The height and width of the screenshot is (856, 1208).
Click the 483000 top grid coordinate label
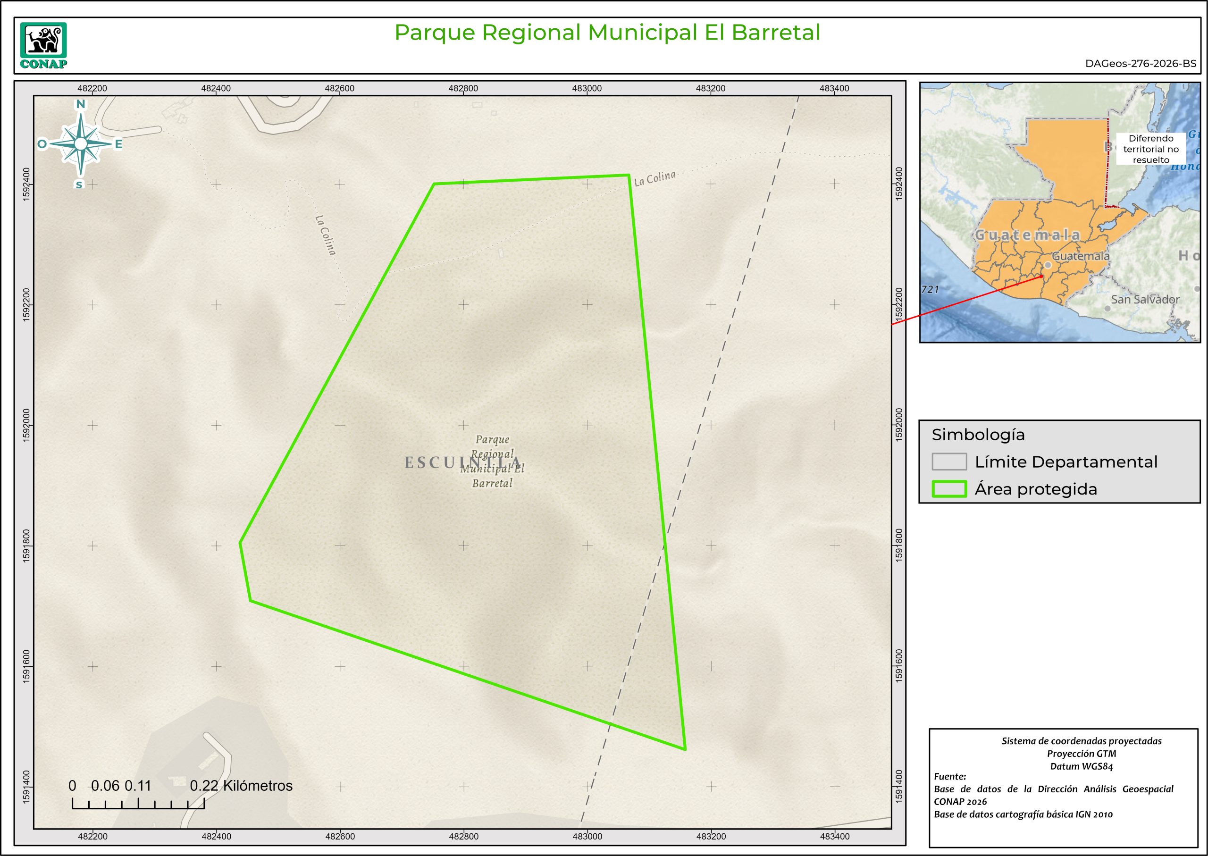coord(587,89)
